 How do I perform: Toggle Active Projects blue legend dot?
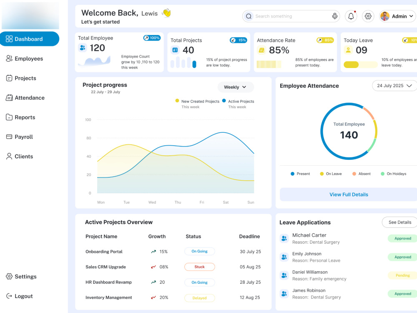coord(224,101)
